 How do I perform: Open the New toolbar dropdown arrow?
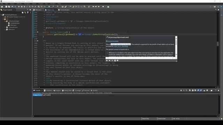[x=4, y=7]
